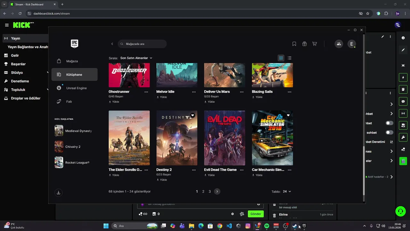Click the Mağazada ara search field
The height and width of the screenshot is (231, 410).
[142, 44]
